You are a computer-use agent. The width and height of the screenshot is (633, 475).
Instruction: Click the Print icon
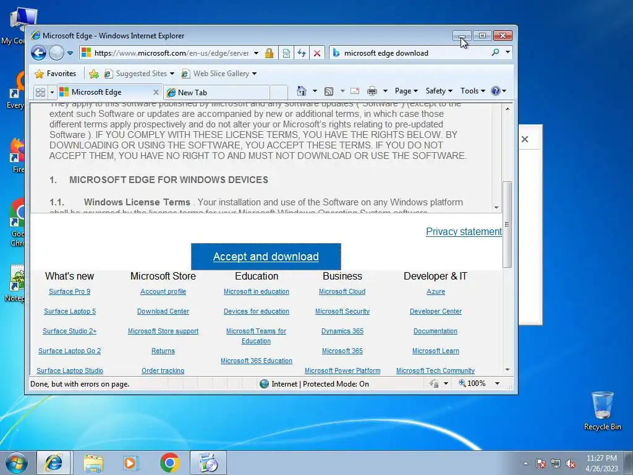[372, 91]
